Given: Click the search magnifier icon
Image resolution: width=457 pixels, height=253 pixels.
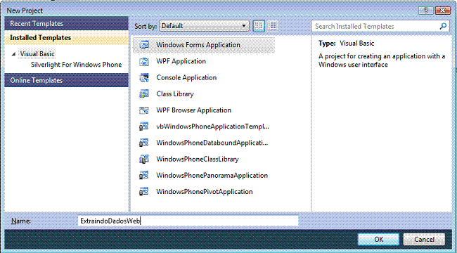Looking at the screenshot, I should pos(443,26).
